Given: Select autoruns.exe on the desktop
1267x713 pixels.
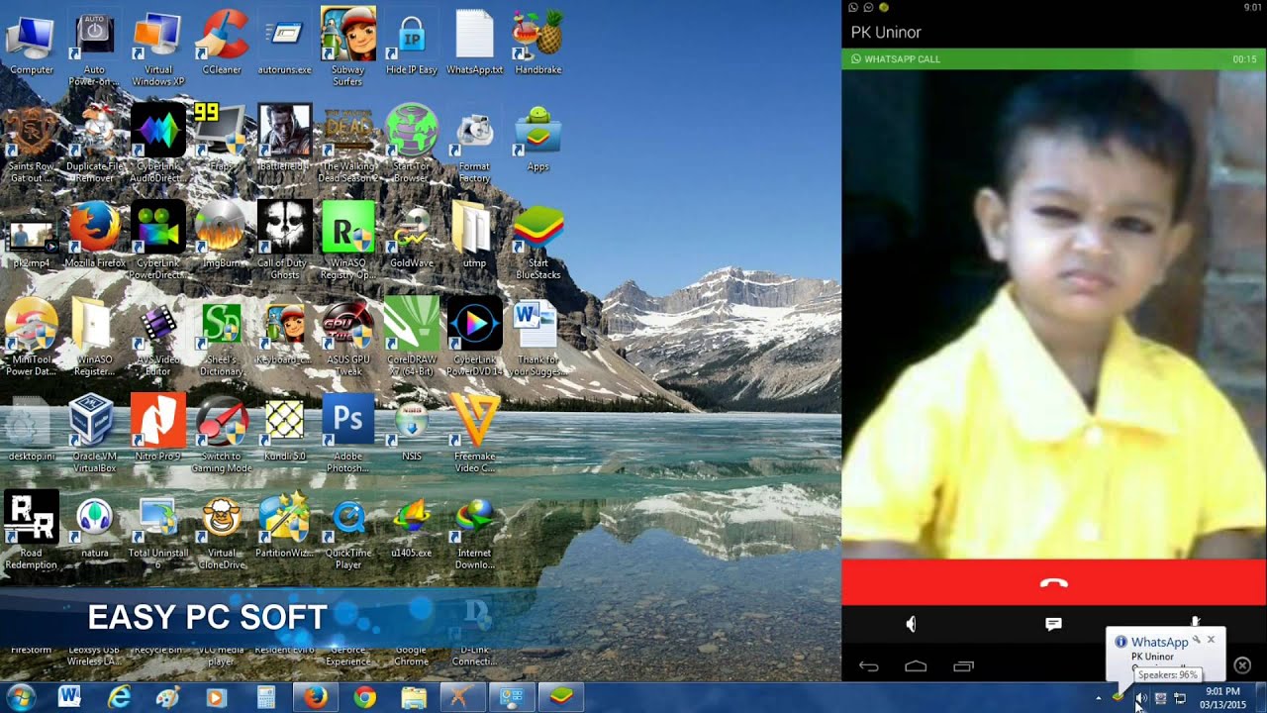Looking at the screenshot, I should [x=285, y=42].
